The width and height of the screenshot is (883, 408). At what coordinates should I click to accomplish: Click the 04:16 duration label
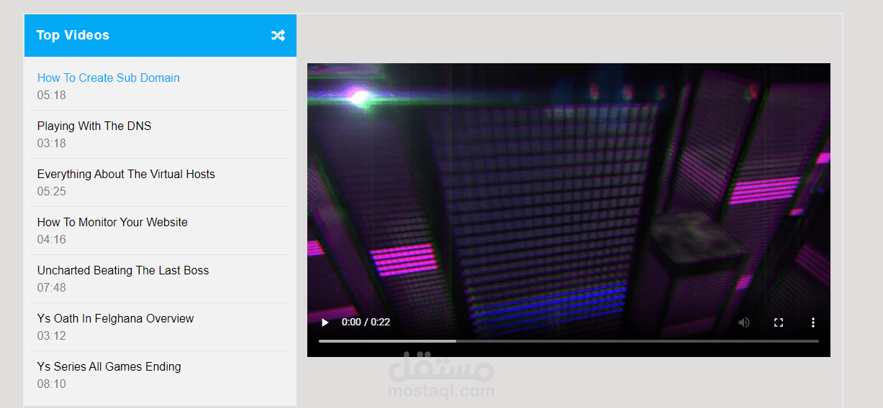pos(52,240)
